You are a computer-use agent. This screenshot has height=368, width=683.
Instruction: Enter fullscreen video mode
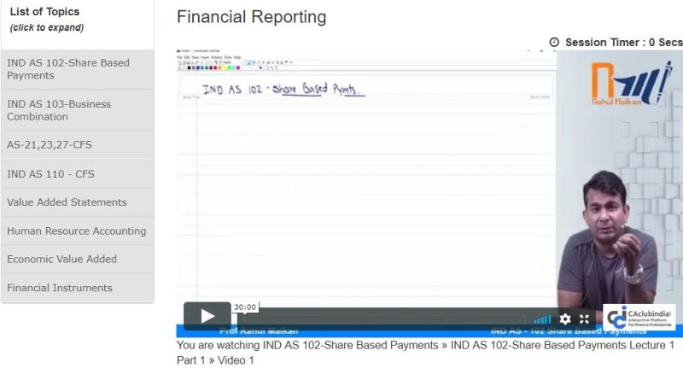585,319
